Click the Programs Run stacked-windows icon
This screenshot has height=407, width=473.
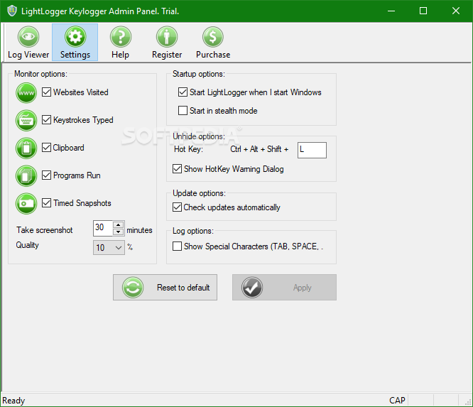[x=26, y=176]
